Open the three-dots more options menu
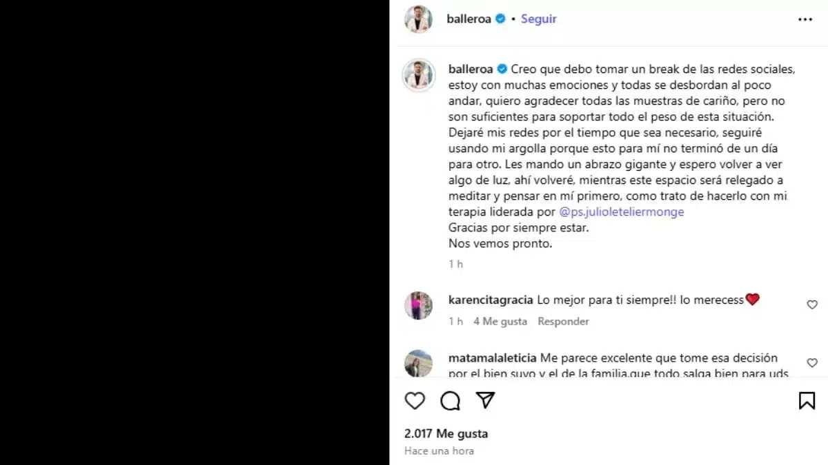 pos(805,20)
